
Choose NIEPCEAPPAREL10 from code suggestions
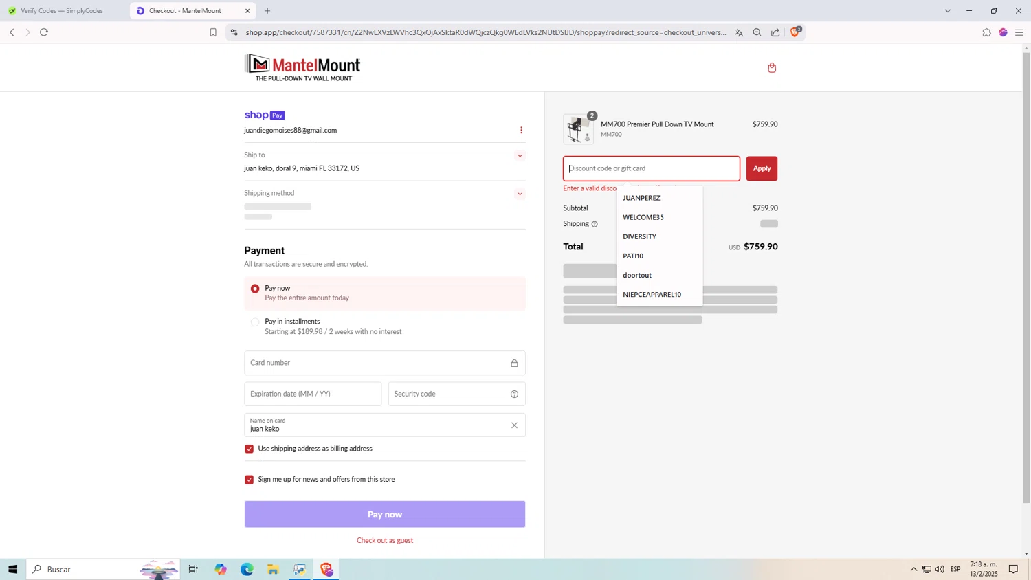659,294
